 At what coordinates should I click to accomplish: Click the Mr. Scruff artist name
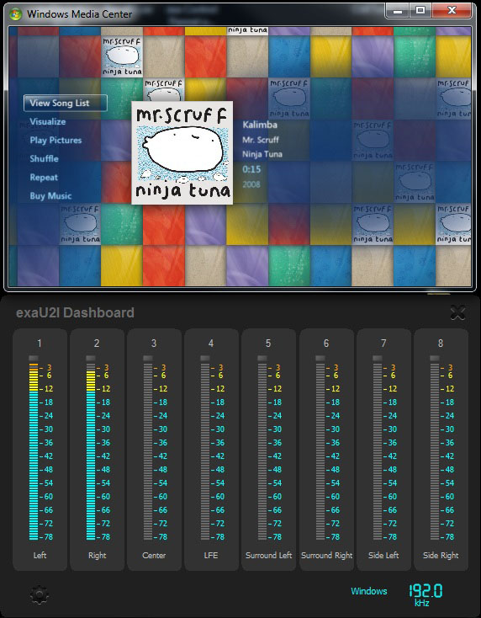[261, 140]
